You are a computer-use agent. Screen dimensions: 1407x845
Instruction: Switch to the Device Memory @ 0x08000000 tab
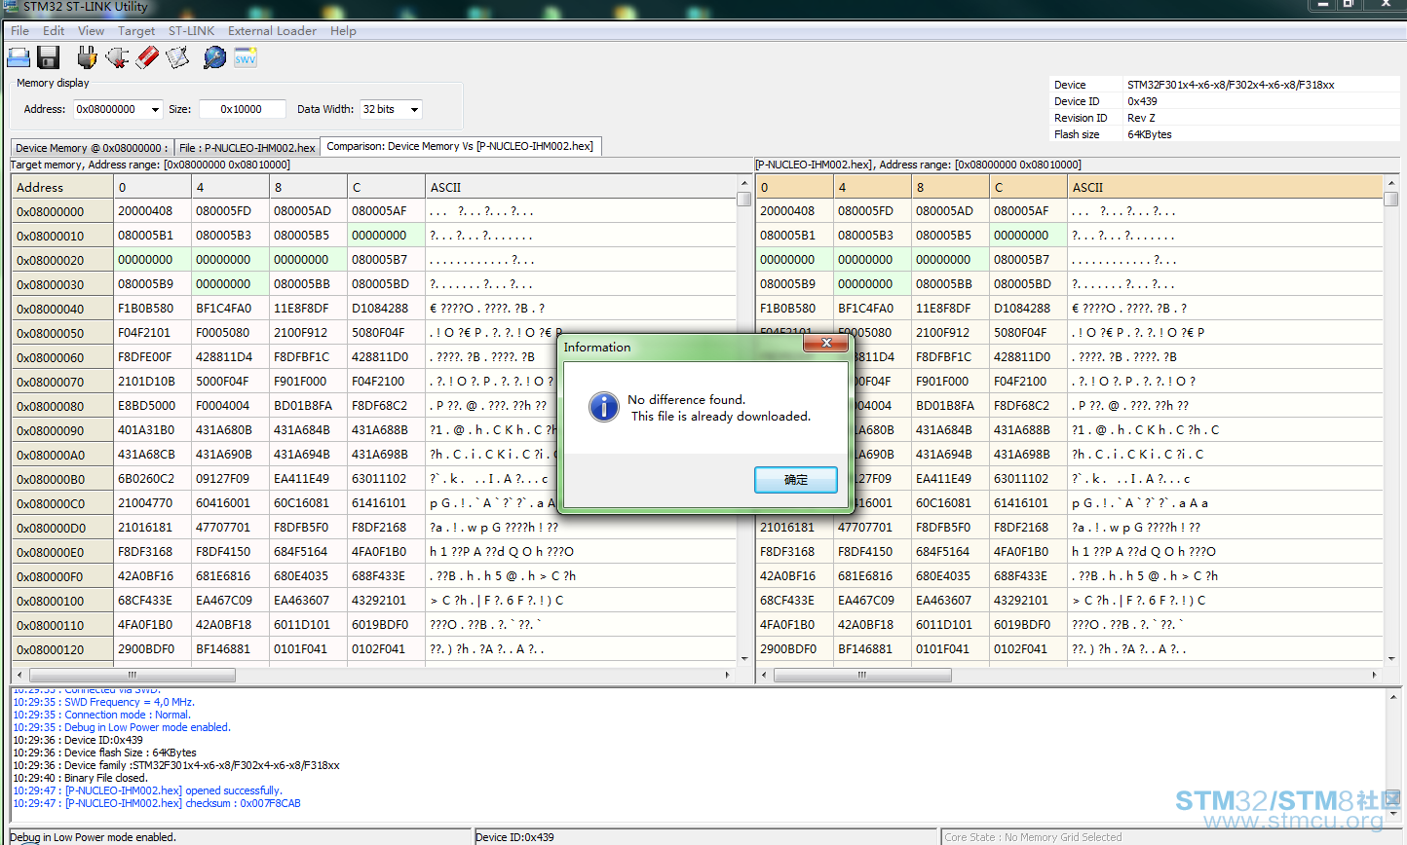92,148
